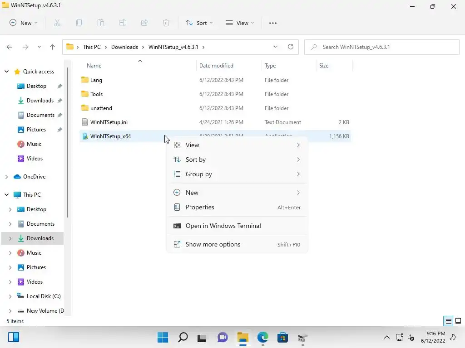Viewport: 465px width, 348px height.
Task: Open taskbar Search
Action: (x=183, y=337)
